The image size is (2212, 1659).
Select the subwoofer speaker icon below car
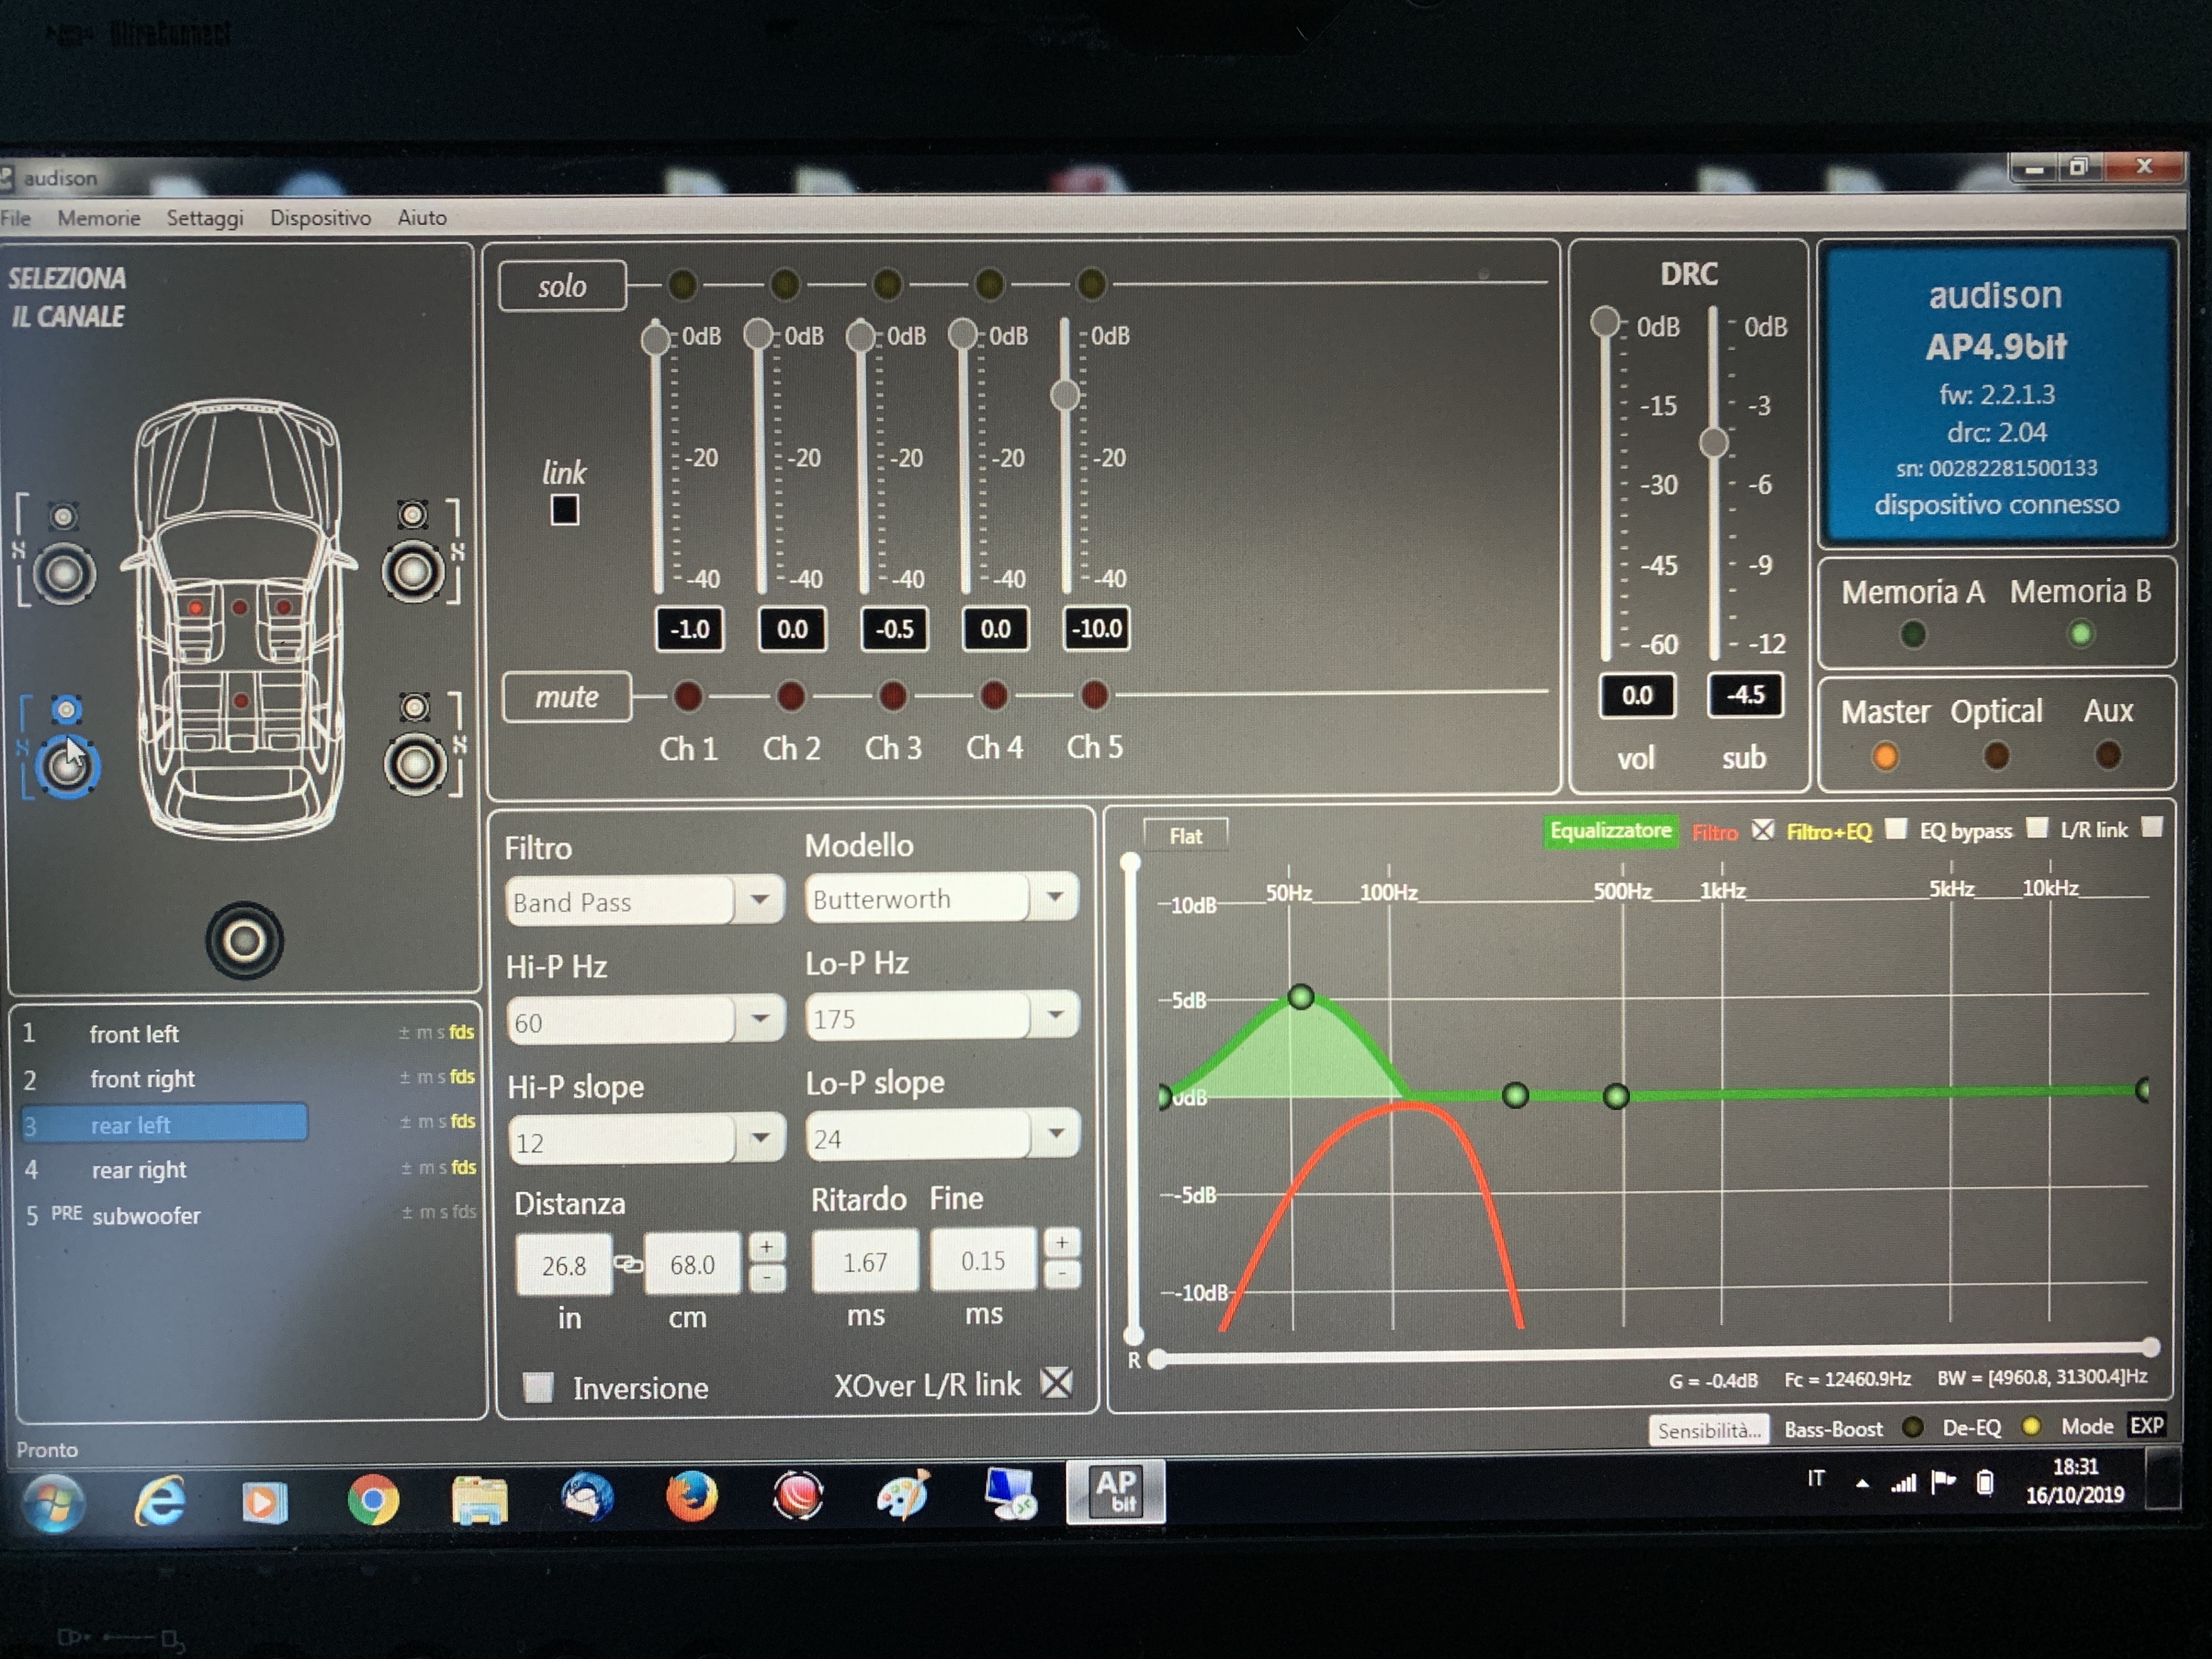point(244,940)
